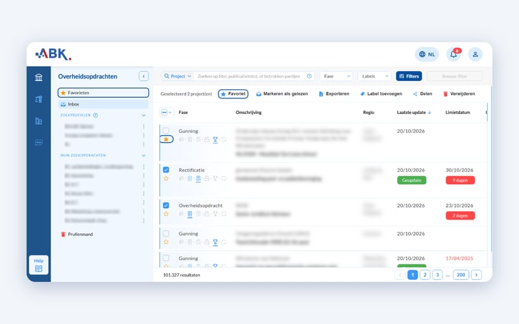The height and width of the screenshot is (324, 519).
Task: Click the 2 dagen badge
Action: [x=460, y=216]
